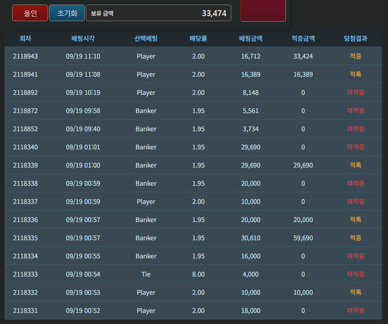Screen dimensions: 388x324
Task: Click bet time 09/19 00:55
Action: (x=83, y=256)
